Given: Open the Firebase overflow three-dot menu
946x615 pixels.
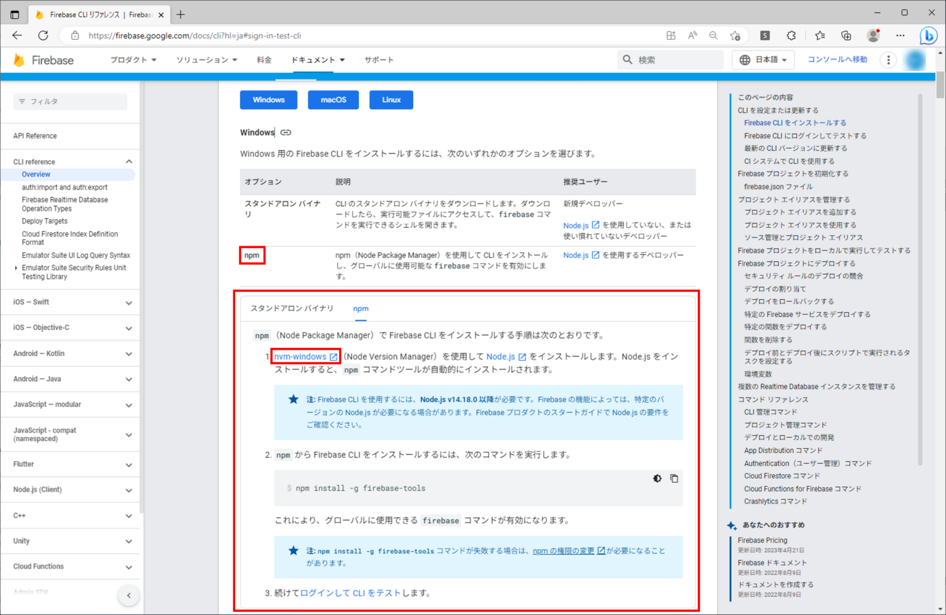Looking at the screenshot, I should pos(888,60).
